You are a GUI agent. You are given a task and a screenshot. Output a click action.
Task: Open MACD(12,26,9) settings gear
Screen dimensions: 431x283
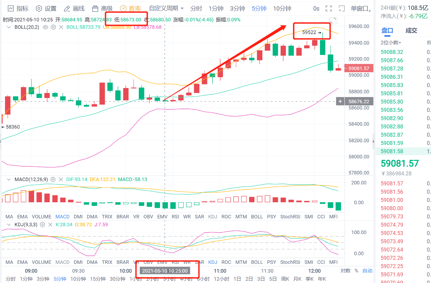53,179
